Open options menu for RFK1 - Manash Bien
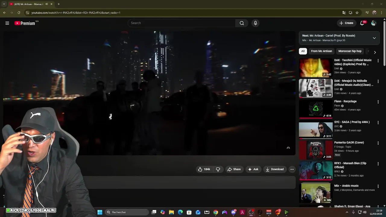 point(378,164)
